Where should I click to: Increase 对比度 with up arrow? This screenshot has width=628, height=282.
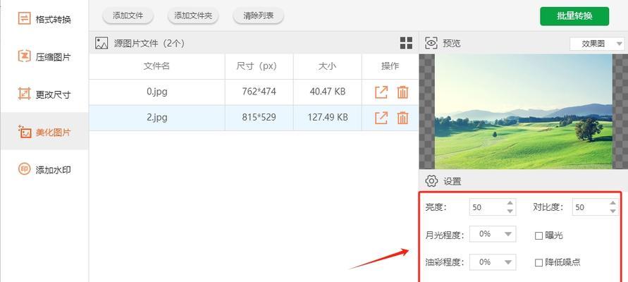click(x=612, y=203)
